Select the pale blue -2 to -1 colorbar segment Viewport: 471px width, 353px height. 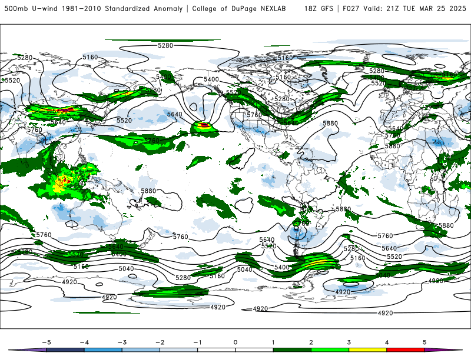point(179,350)
